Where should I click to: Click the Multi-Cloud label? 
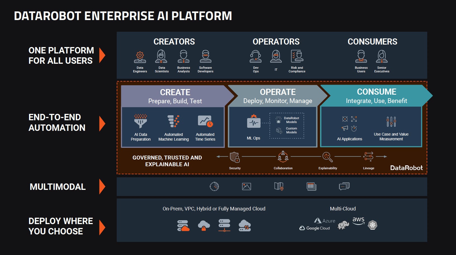(343, 209)
